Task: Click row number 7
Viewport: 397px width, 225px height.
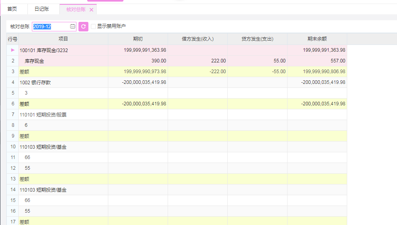Action: tap(13, 114)
